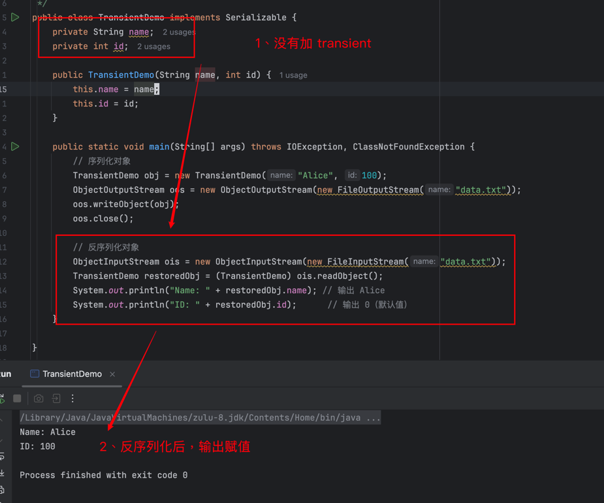
Task: Toggle soft-wrap in the console sidebar
Action: (x=2, y=456)
